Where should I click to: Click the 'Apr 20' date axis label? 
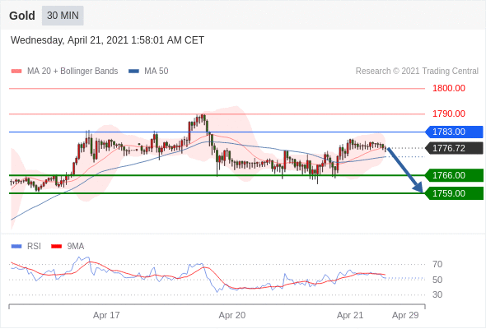pyautogui.click(x=232, y=315)
